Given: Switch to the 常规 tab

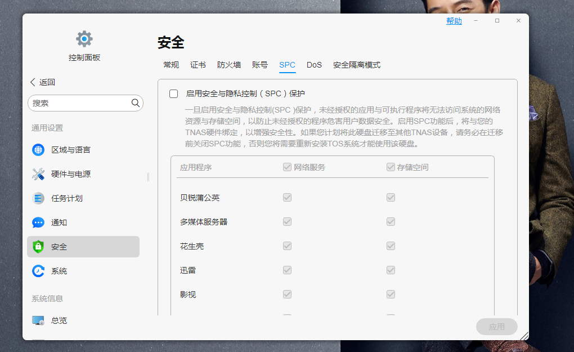Looking at the screenshot, I should (171, 65).
